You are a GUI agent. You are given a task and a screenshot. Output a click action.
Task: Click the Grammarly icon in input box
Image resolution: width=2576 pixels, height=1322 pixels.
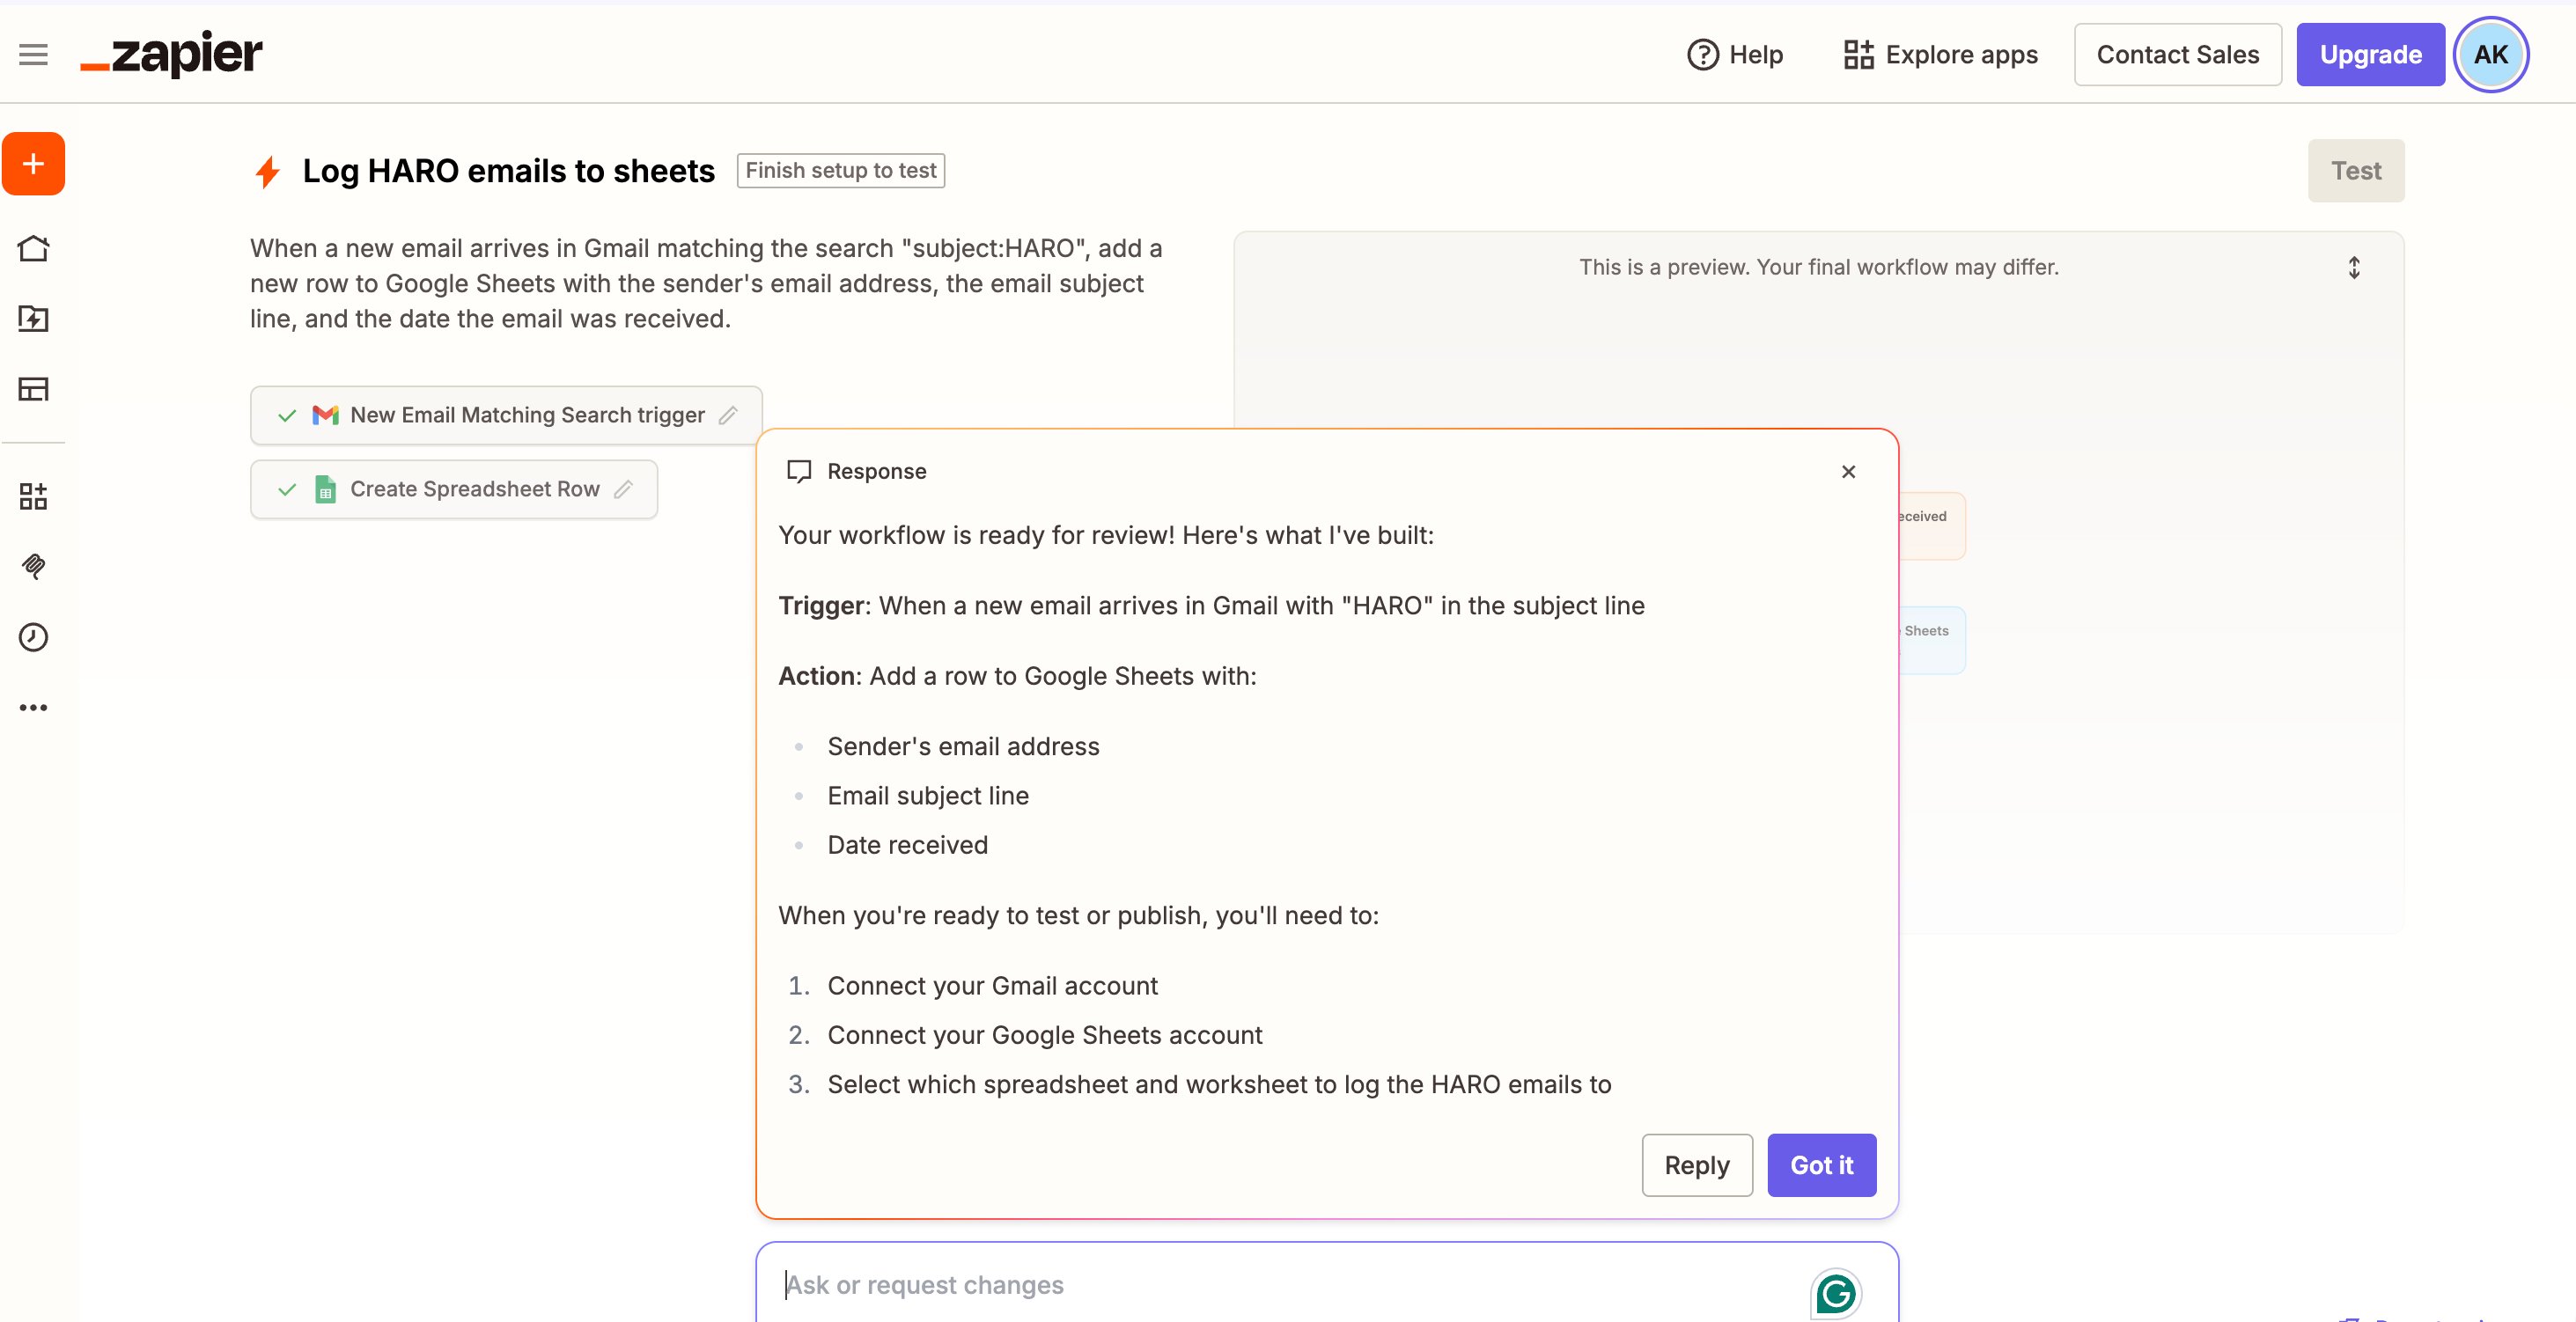click(x=1835, y=1294)
